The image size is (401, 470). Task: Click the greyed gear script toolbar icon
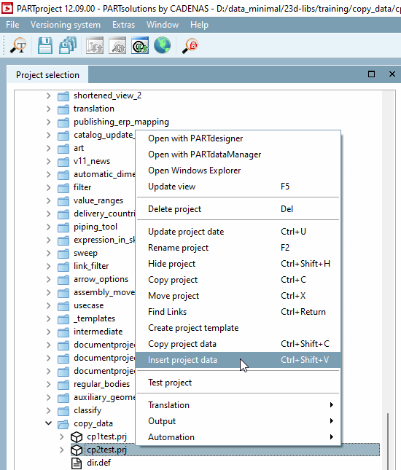95,46
